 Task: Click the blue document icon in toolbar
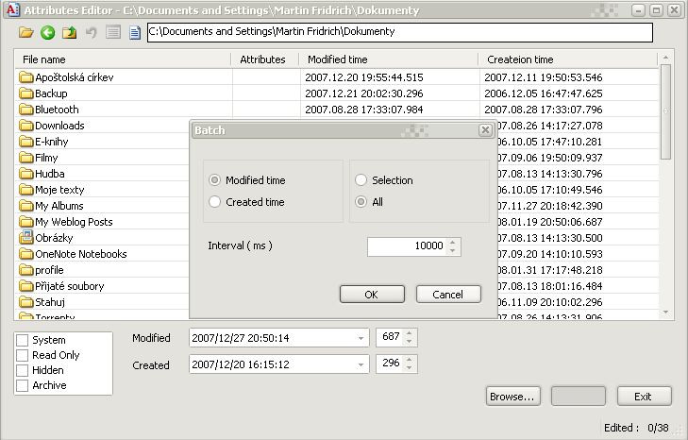click(x=135, y=33)
